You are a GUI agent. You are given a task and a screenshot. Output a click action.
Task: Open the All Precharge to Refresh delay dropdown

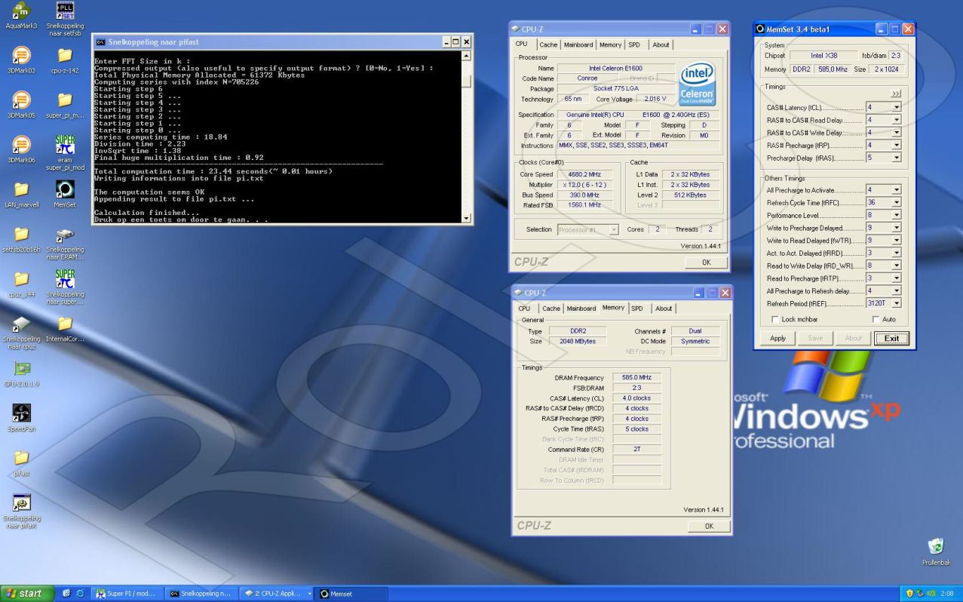click(896, 291)
